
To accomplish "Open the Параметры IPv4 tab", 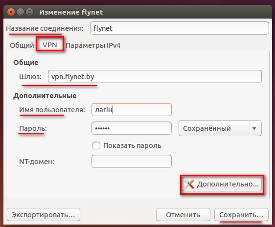I will (x=93, y=45).
